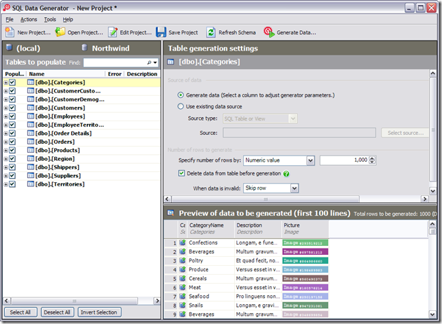Select the 'Use existing data source' radio button
This screenshot has height=324, width=442.
pyautogui.click(x=181, y=107)
